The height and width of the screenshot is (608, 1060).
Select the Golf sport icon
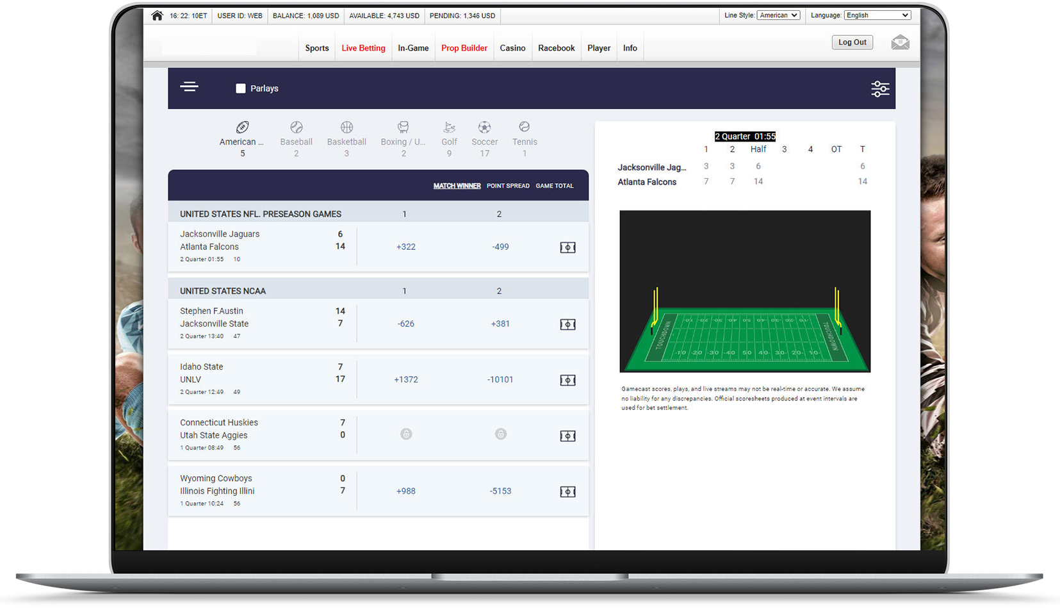point(449,127)
